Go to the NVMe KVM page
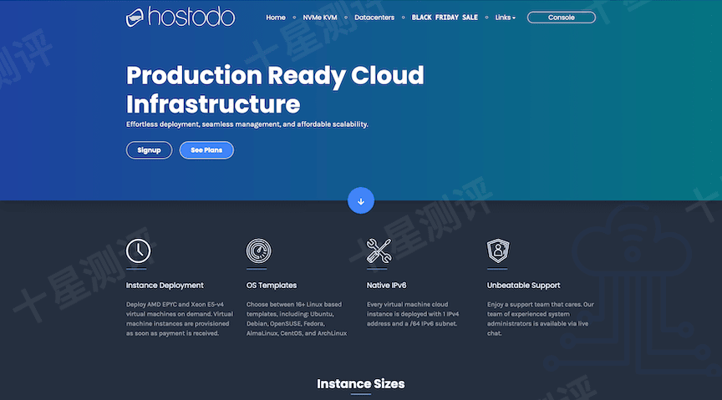Image resolution: width=722 pixels, height=400 pixels. 320,18
